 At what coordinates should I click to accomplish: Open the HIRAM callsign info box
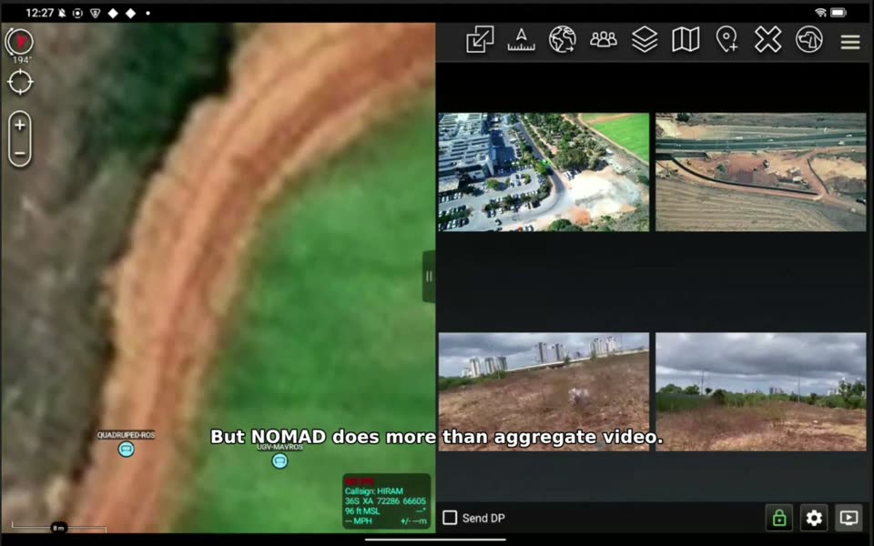click(x=386, y=500)
